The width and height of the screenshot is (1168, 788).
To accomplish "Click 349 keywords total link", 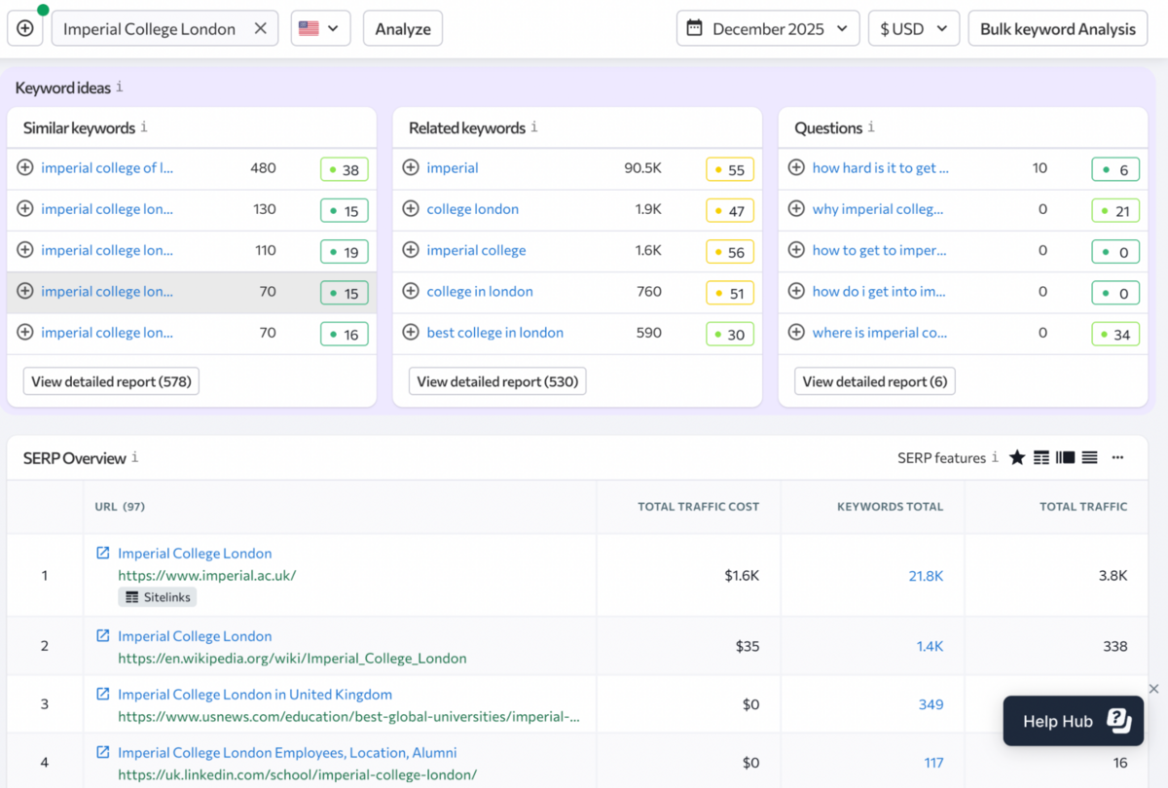I will [931, 704].
